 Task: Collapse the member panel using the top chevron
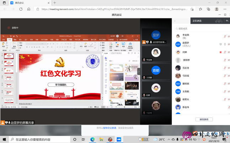[175, 21]
